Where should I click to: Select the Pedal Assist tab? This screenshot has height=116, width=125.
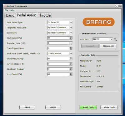pyautogui.click(x=26, y=15)
